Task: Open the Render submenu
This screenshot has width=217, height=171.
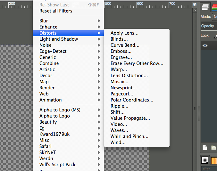Action: coord(68,88)
